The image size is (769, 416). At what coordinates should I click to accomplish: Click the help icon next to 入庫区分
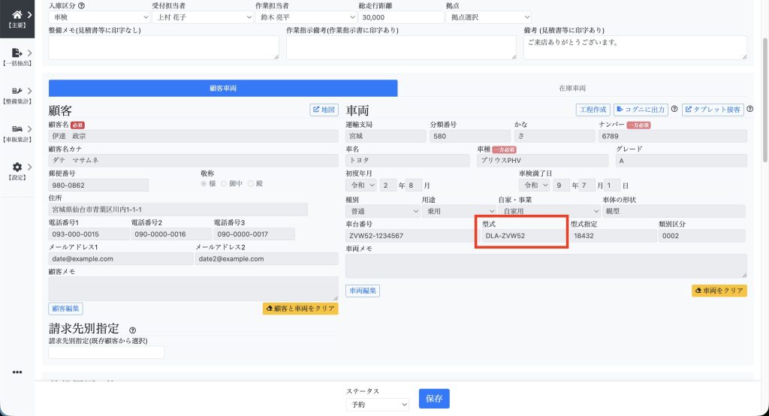coord(81,6)
